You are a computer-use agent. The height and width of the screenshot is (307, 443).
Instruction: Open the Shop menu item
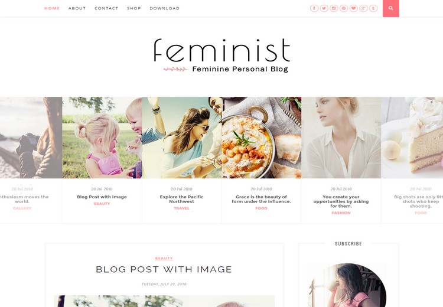(133, 8)
